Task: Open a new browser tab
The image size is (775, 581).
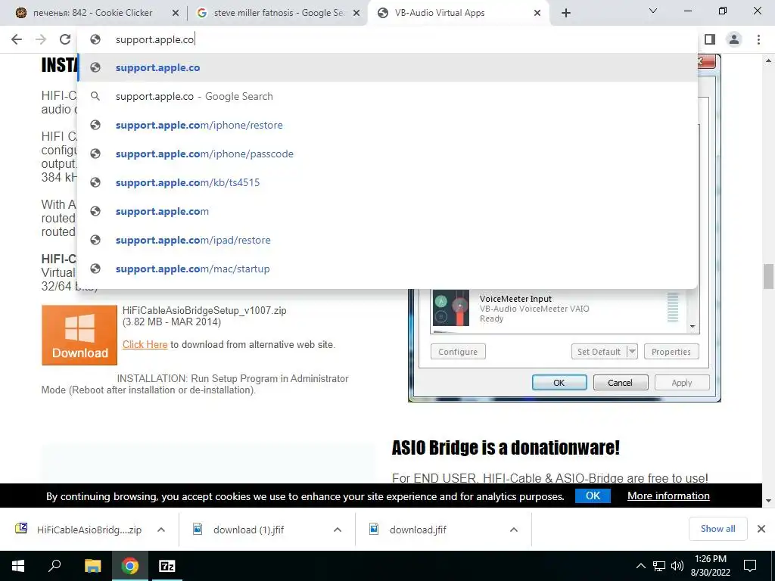Action: pyautogui.click(x=566, y=13)
